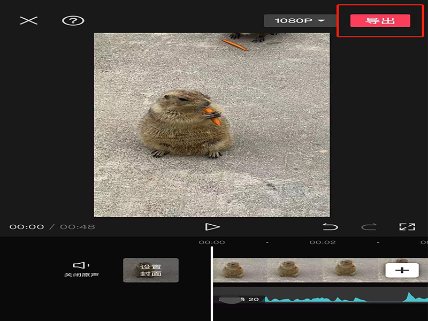
Task: Open help via the question mark icon
Action: point(73,21)
